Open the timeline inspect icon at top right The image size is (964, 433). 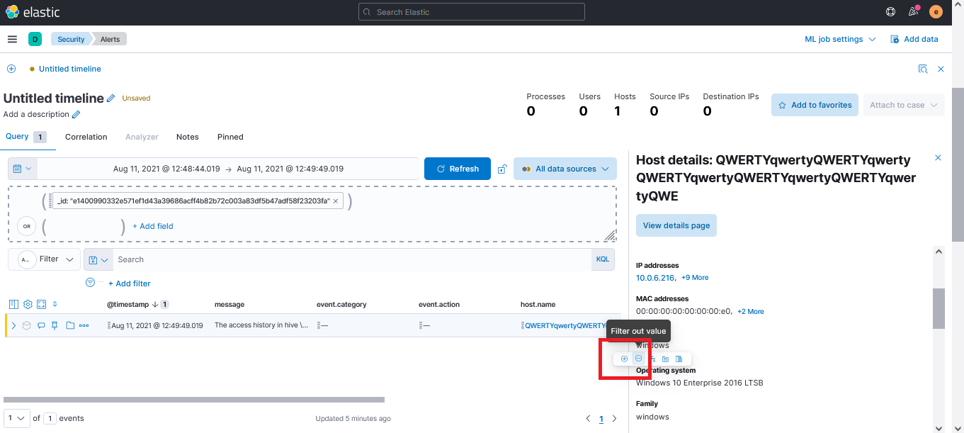click(x=922, y=69)
